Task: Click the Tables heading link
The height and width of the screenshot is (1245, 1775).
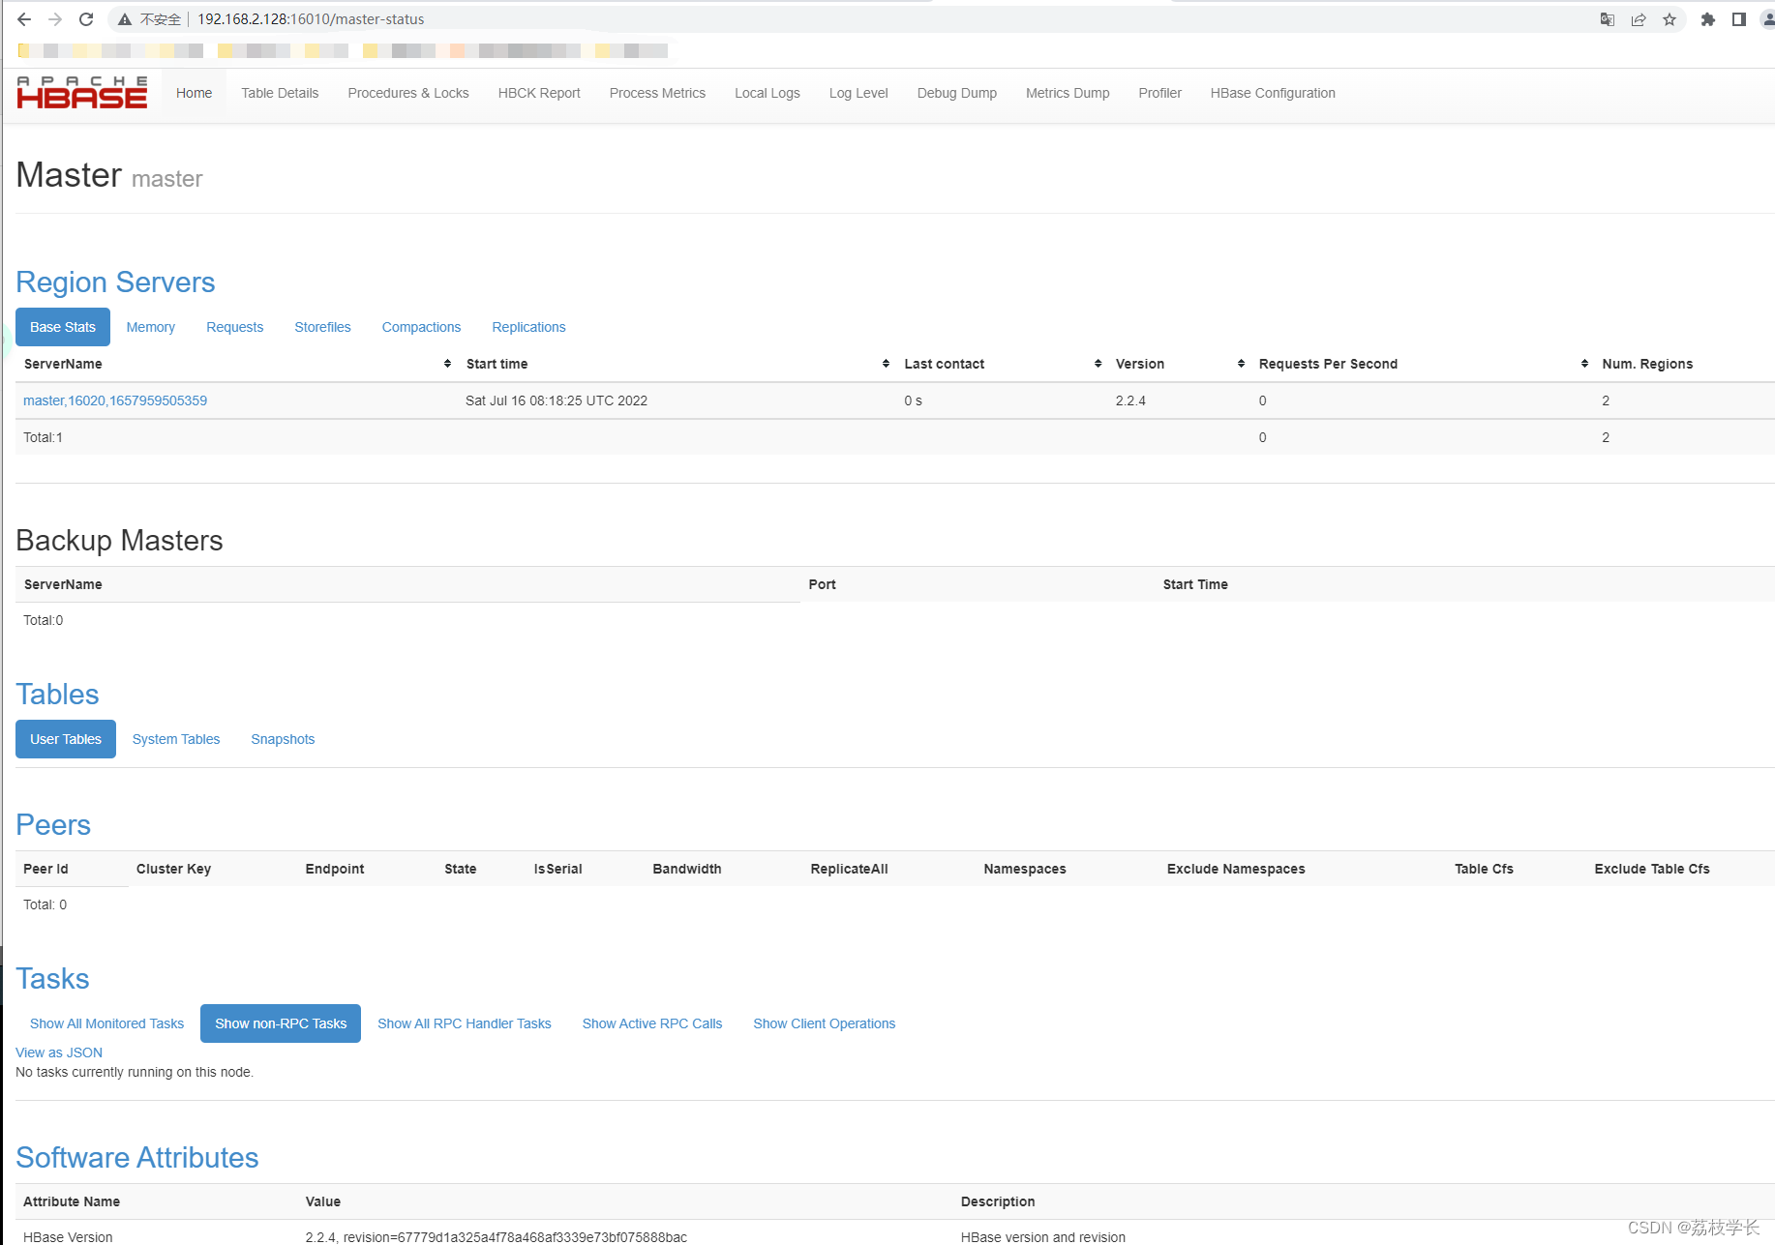Action: [x=57, y=694]
